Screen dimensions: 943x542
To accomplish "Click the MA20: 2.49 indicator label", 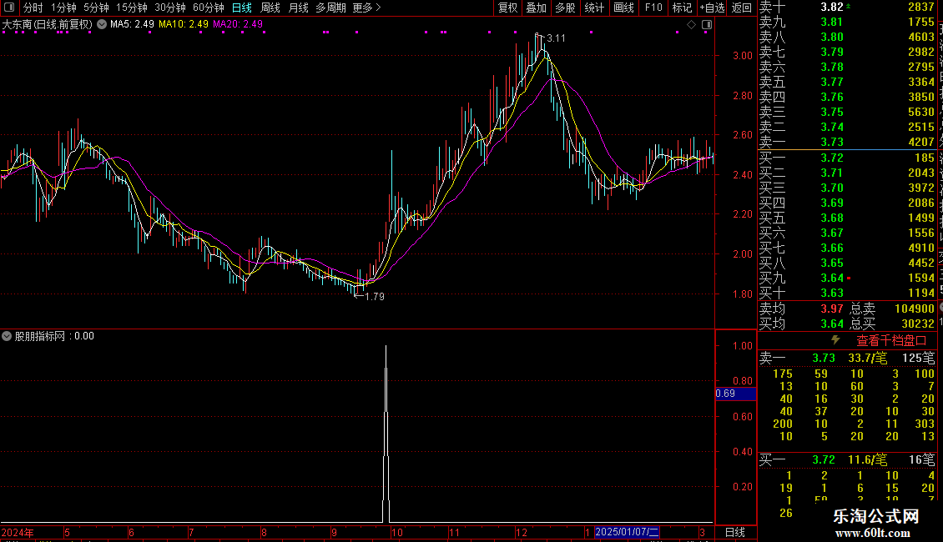I will coord(238,24).
